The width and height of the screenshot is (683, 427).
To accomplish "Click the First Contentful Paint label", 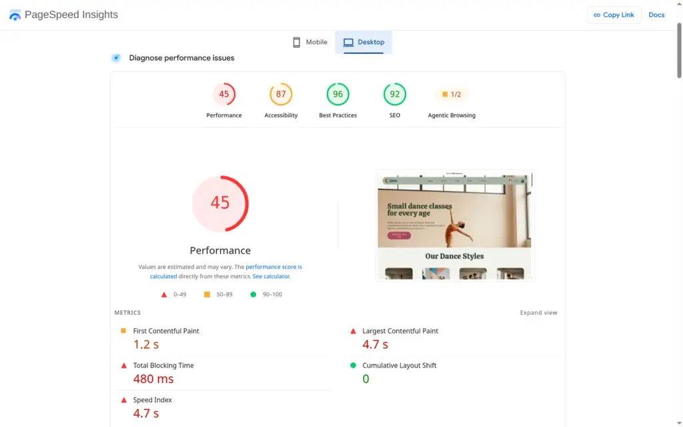I will 166,331.
